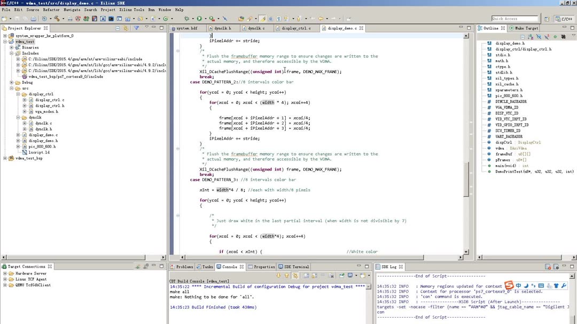Expand the vdma_test_bsp project

(5, 158)
